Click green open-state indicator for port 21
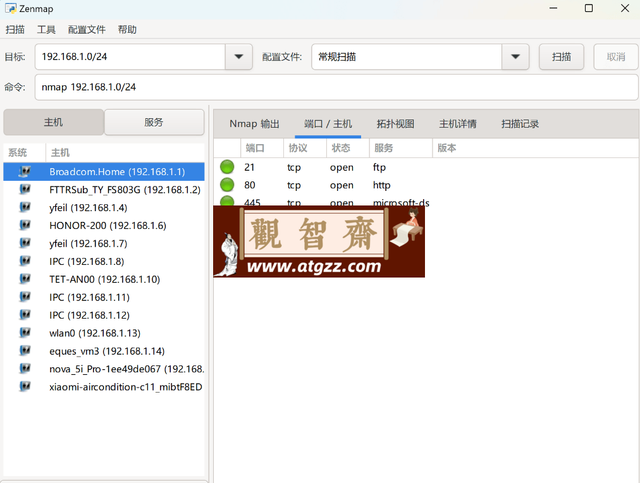This screenshot has width=640, height=483. pyautogui.click(x=227, y=167)
